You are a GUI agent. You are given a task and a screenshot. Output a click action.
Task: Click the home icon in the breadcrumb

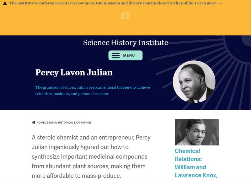[34, 123]
